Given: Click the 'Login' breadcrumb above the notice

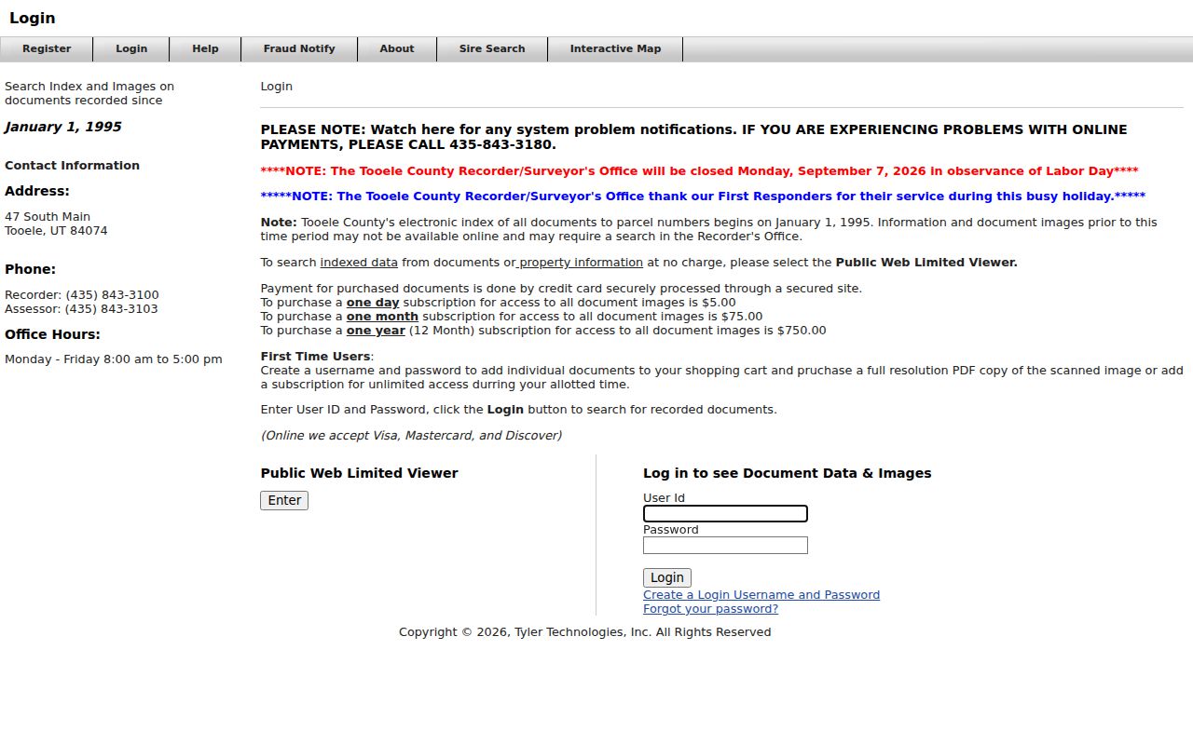Looking at the screenshot, I should (276, 87).
